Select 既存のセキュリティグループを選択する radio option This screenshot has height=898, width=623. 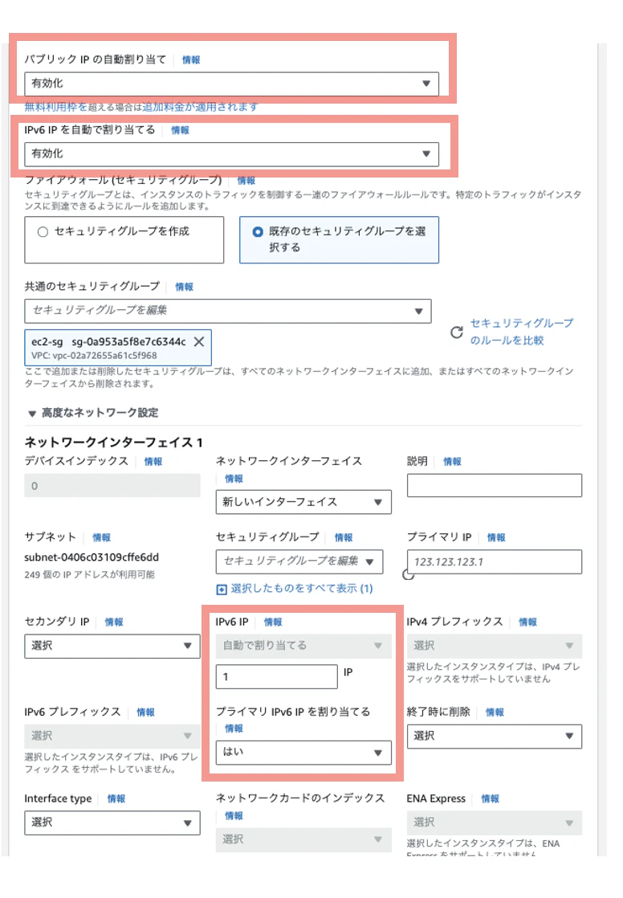[x=339, y=239]
